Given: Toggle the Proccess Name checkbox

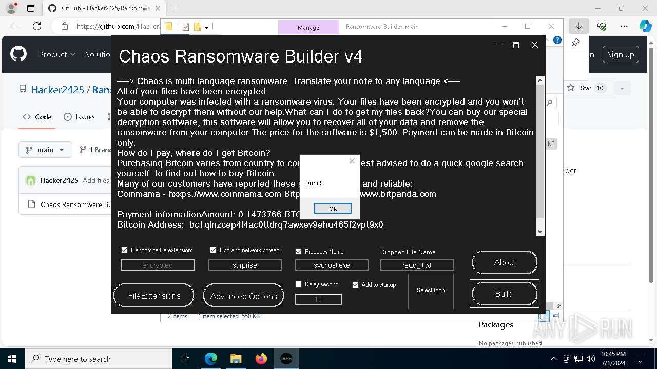Looking at the screenshot, I should (x=298, y=252).
